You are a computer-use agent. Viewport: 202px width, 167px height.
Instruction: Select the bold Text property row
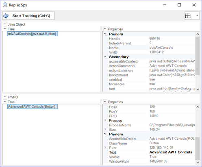[152, 152]
